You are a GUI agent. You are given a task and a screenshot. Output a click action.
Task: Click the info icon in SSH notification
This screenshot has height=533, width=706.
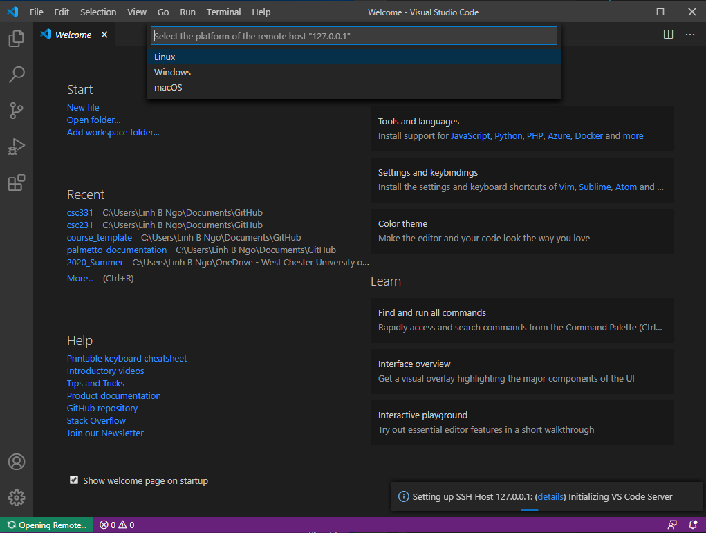tap(403, 496)
